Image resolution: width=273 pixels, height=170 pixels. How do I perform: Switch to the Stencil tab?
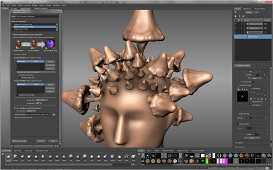click(x=149, y=151)
